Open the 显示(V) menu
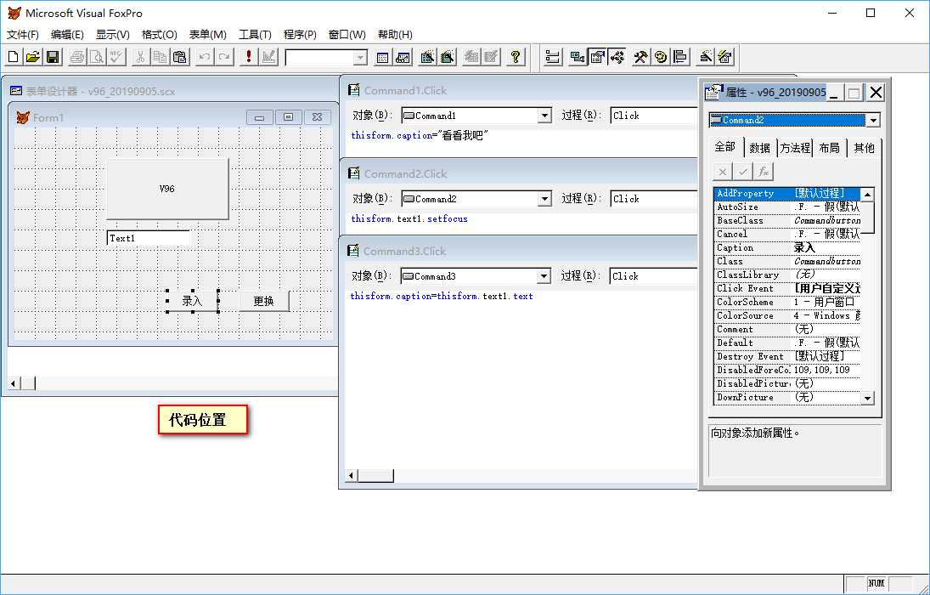Viewport: 930px width, 595px height. point(113,35)
